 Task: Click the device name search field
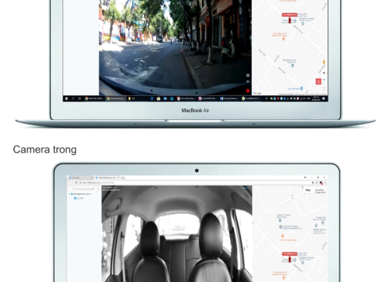click(x=86, y=189)
